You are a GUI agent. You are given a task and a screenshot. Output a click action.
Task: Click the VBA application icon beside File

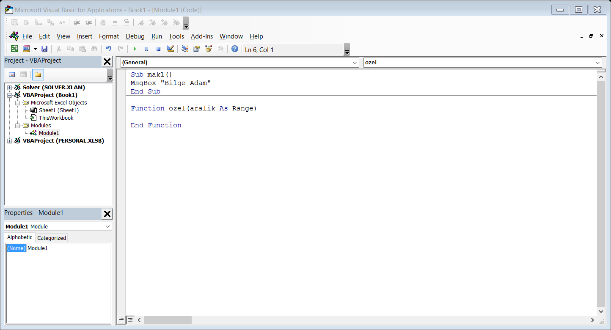[14, 36]
